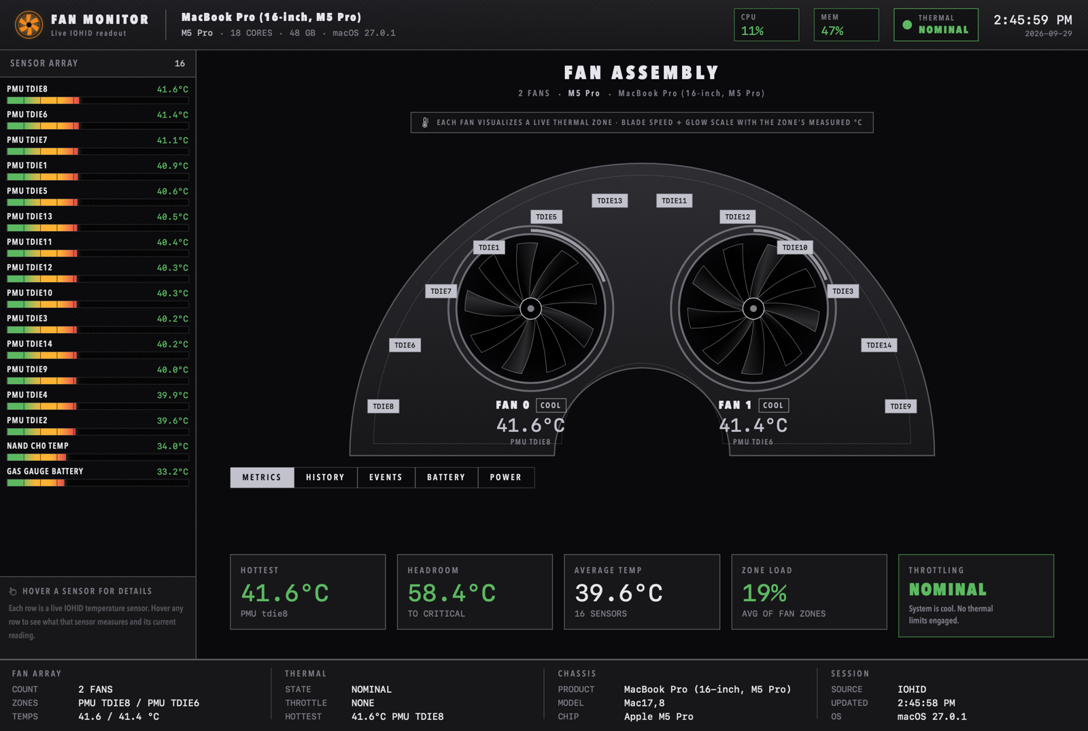Click the Gas Gauge Battery temperature bar

pos(97,483)
